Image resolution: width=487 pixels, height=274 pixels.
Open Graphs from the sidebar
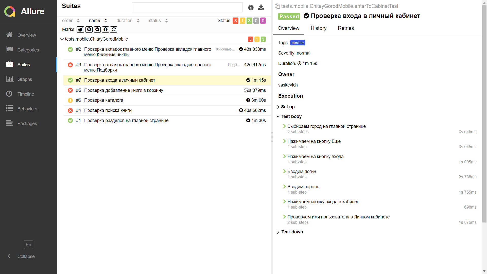[x=25, y=79]
